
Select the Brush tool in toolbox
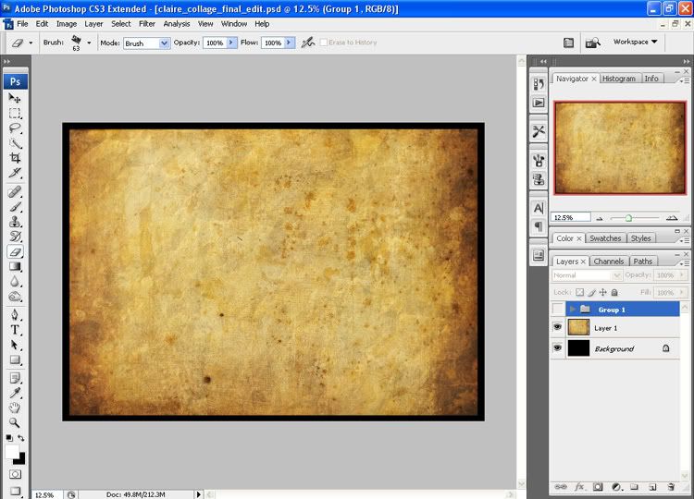tap(15, 207)
